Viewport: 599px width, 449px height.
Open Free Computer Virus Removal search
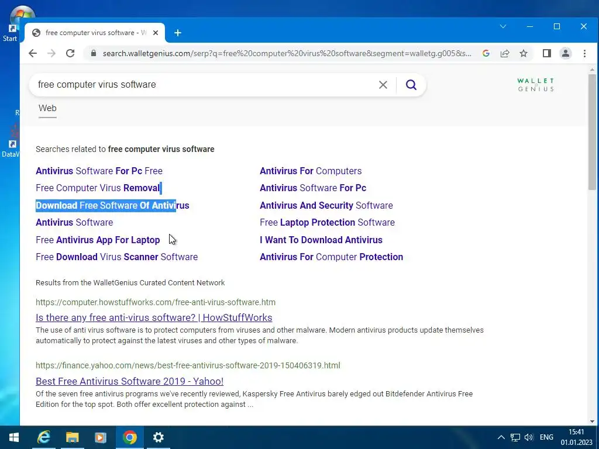point(98,188)
